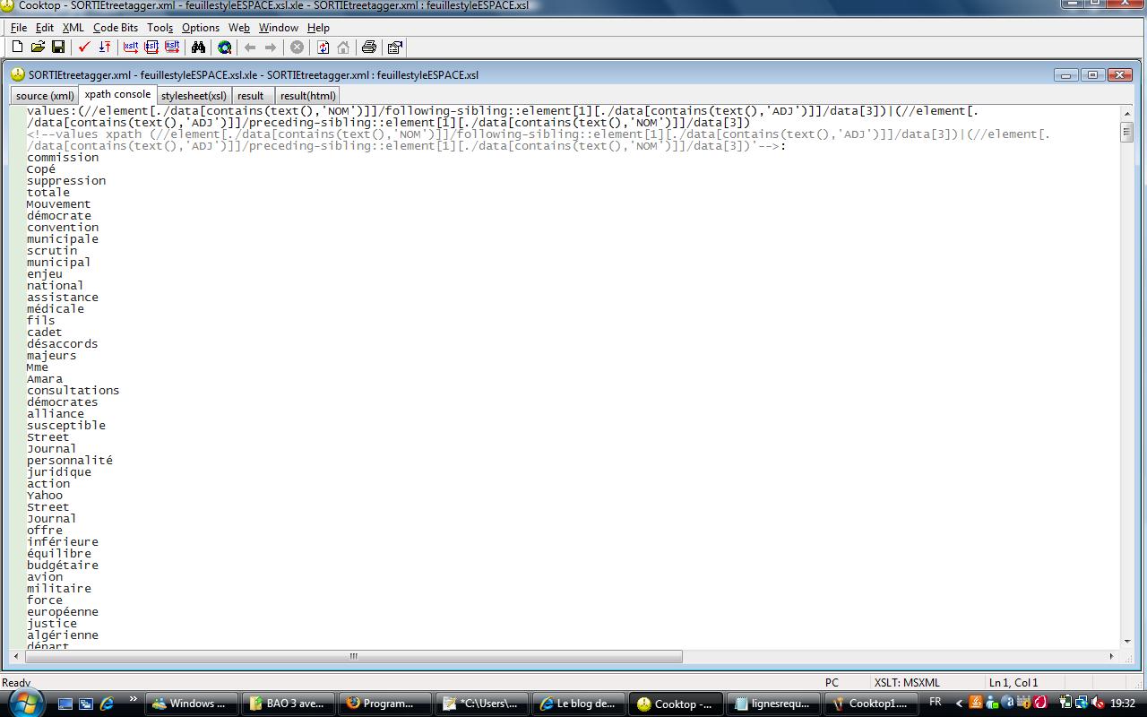Open the Firefox Program window in taskbar
This screenshot has width=1147, height=717.
click(380, 704)
